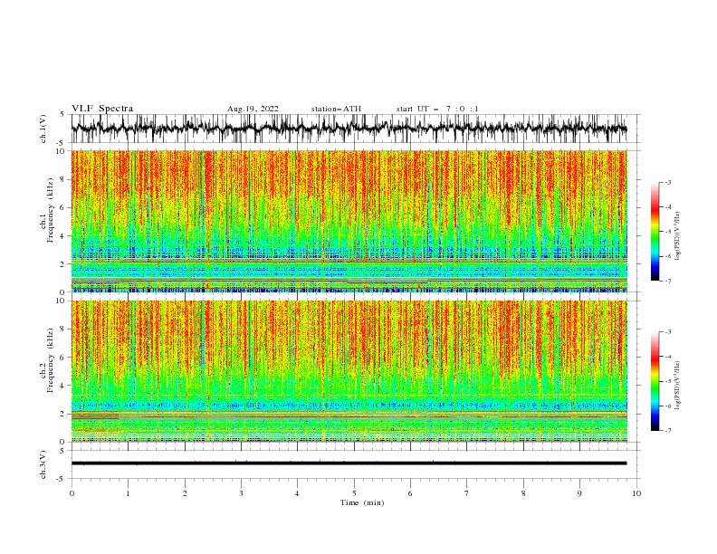Click the 'Time (min)' axis label

(362, 502)
